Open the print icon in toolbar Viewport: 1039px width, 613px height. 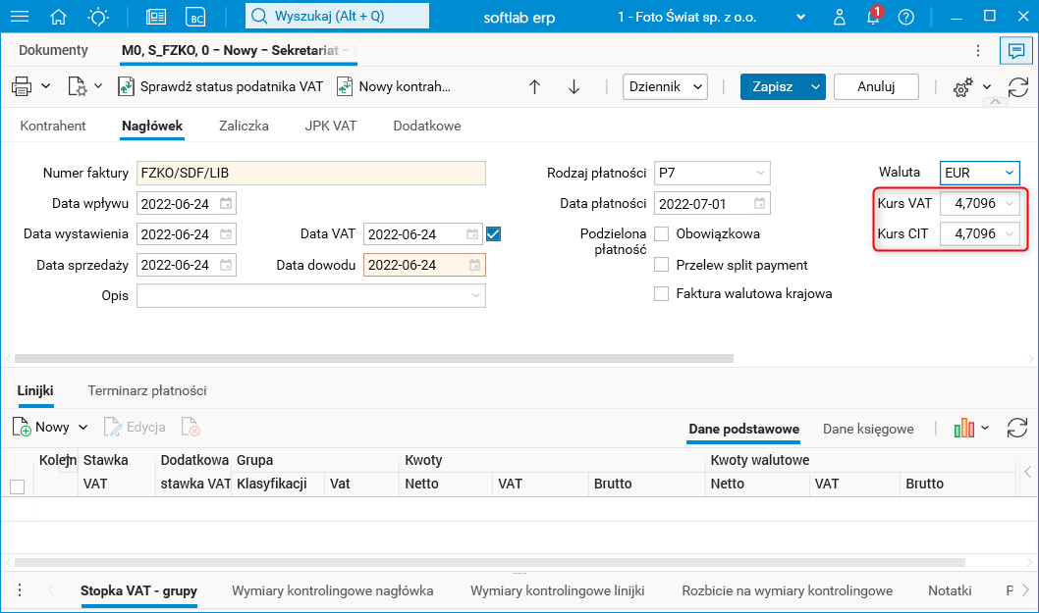pos(22,86)
